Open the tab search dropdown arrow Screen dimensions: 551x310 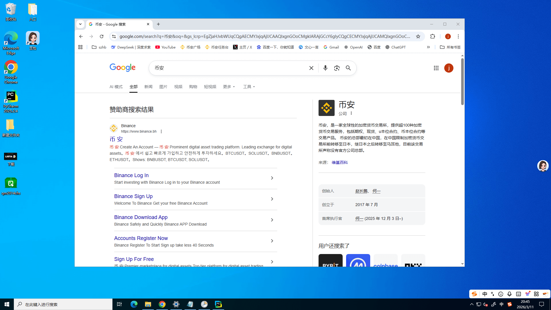coord(80,24)
